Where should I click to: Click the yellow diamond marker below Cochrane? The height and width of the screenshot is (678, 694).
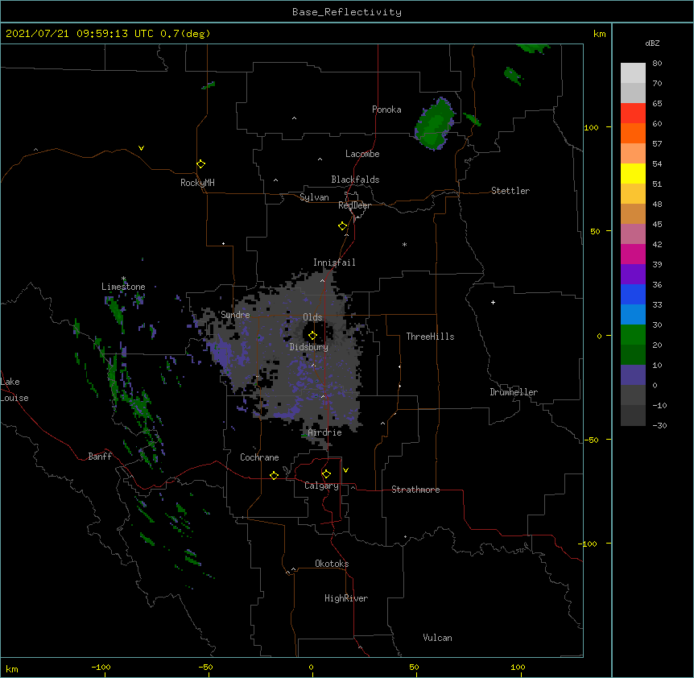pyautogui.click(x=274, y=475)
